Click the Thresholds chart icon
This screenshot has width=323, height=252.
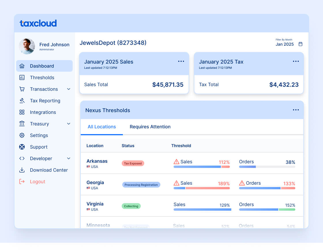[x=22, y=78]
